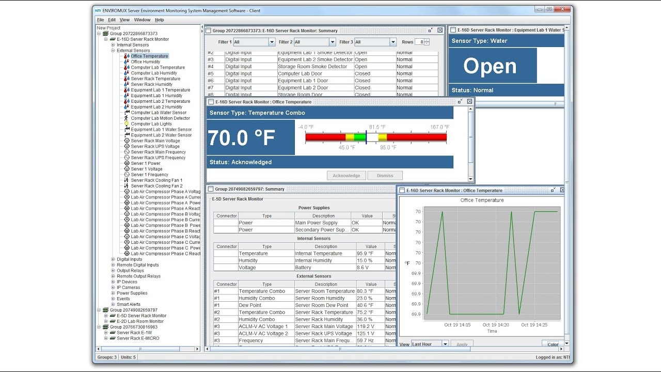Click the Group 20722866873373 tree icon
The height and width of the screenshot is (372, 661).
tap(105, 34)
